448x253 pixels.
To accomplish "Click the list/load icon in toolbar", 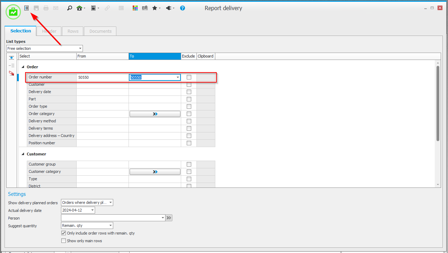I will [x=26, y=8].
